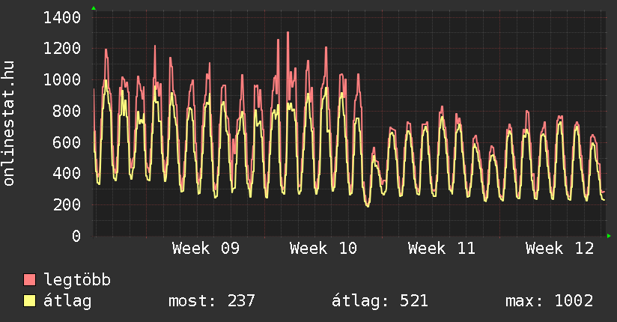The width and height of the screenshot is (617, 322).
Task: Click the yellow átlag legend color swatch
Action: click(30, 301)
